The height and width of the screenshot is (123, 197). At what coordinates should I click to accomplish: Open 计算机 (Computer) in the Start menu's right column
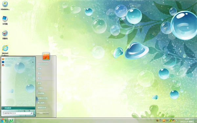pos(40,88)
